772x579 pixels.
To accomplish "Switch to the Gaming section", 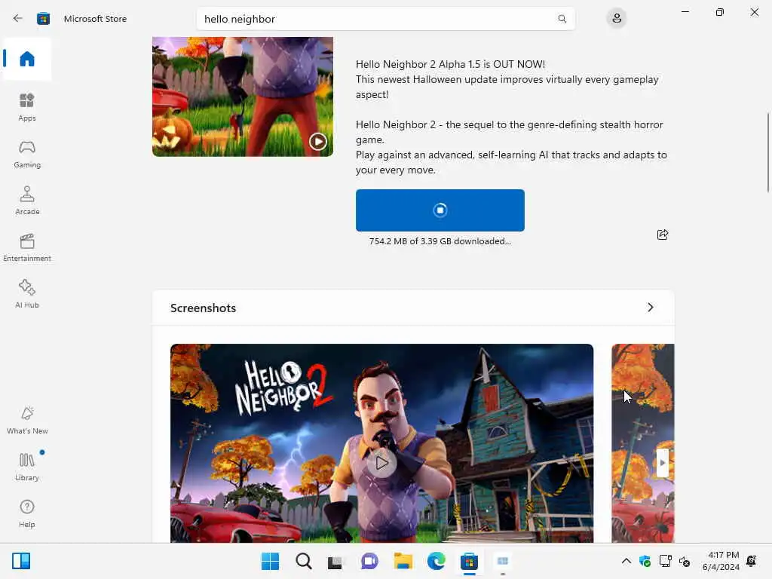I will (x=27, y=154).
